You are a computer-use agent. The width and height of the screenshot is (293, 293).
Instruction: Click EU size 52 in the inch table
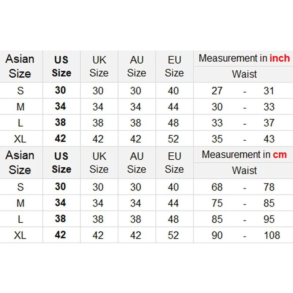(x=173, y=139)
